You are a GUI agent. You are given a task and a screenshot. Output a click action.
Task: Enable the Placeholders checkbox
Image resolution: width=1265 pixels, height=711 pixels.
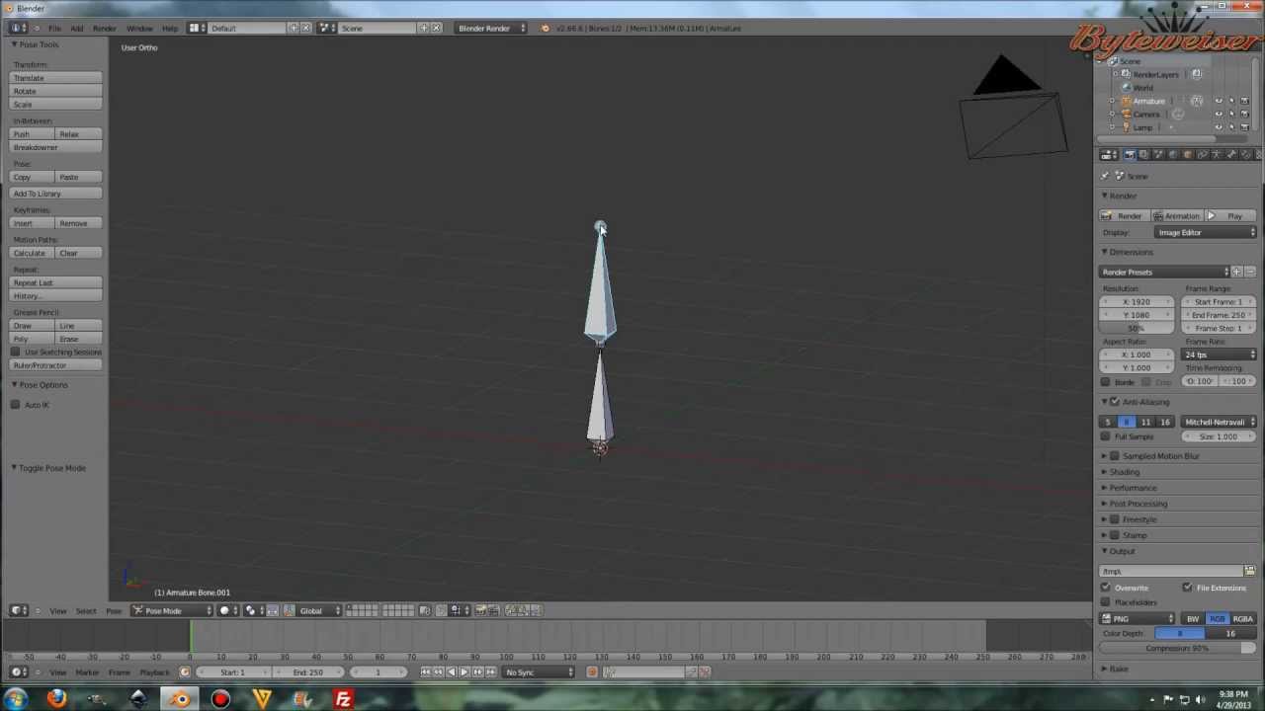click(x=1106, y=602)
